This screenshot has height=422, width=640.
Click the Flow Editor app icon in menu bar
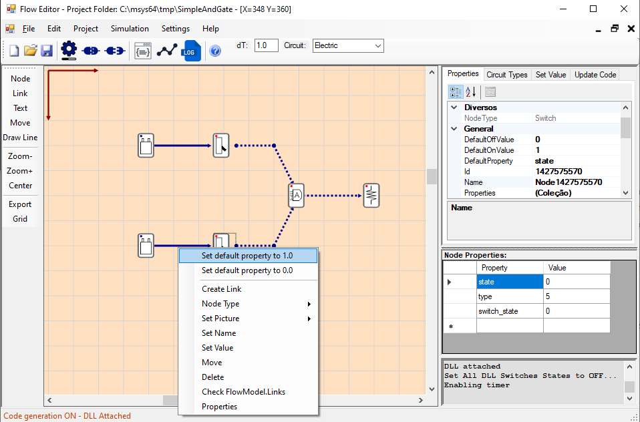click(x=9, y=29)
